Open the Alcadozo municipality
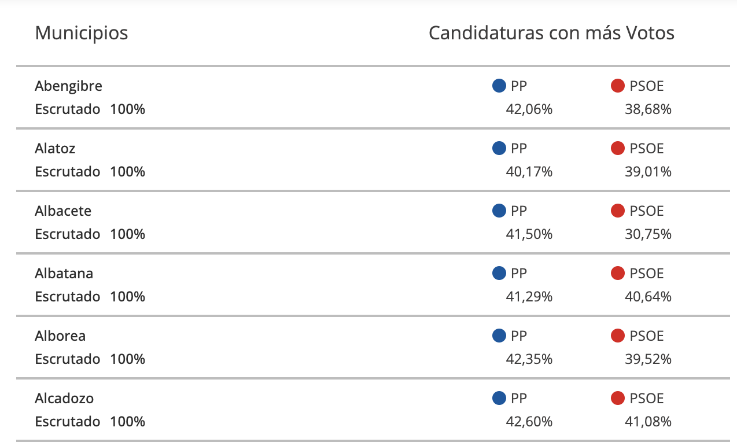 pos(64,399)
